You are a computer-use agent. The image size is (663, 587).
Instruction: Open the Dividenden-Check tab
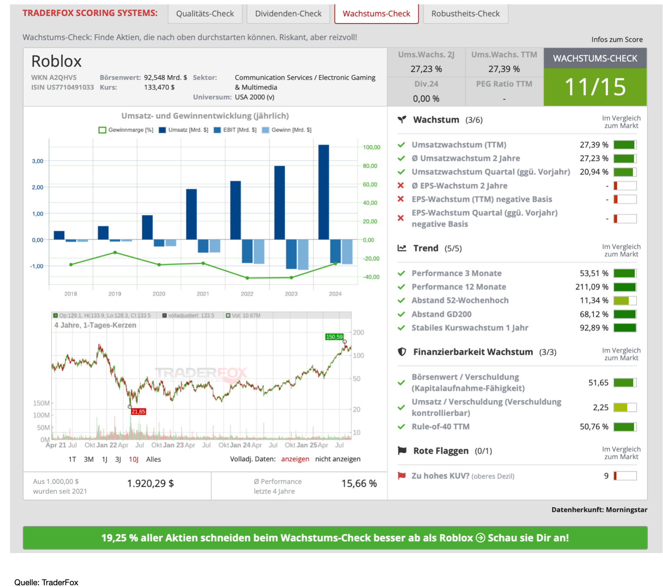(288, 13)
